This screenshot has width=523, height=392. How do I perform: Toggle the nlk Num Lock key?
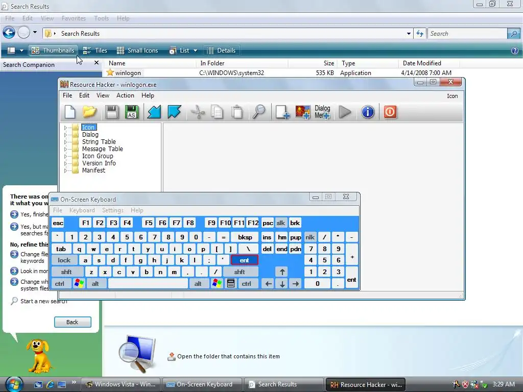[310, 237]
